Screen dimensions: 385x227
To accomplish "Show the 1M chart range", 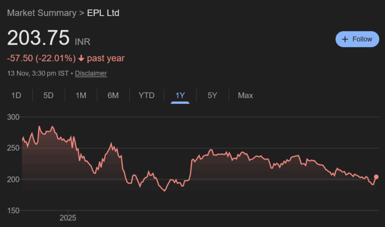I will (x=81, y=95).
